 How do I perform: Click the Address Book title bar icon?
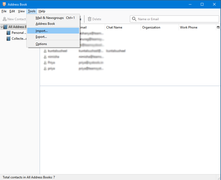[x=4, y=4]
